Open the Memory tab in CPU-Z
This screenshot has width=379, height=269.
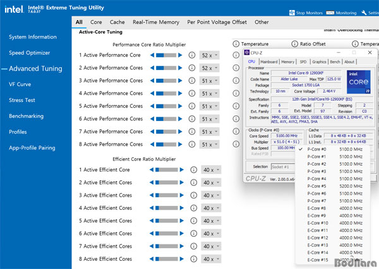click(287, 62)
